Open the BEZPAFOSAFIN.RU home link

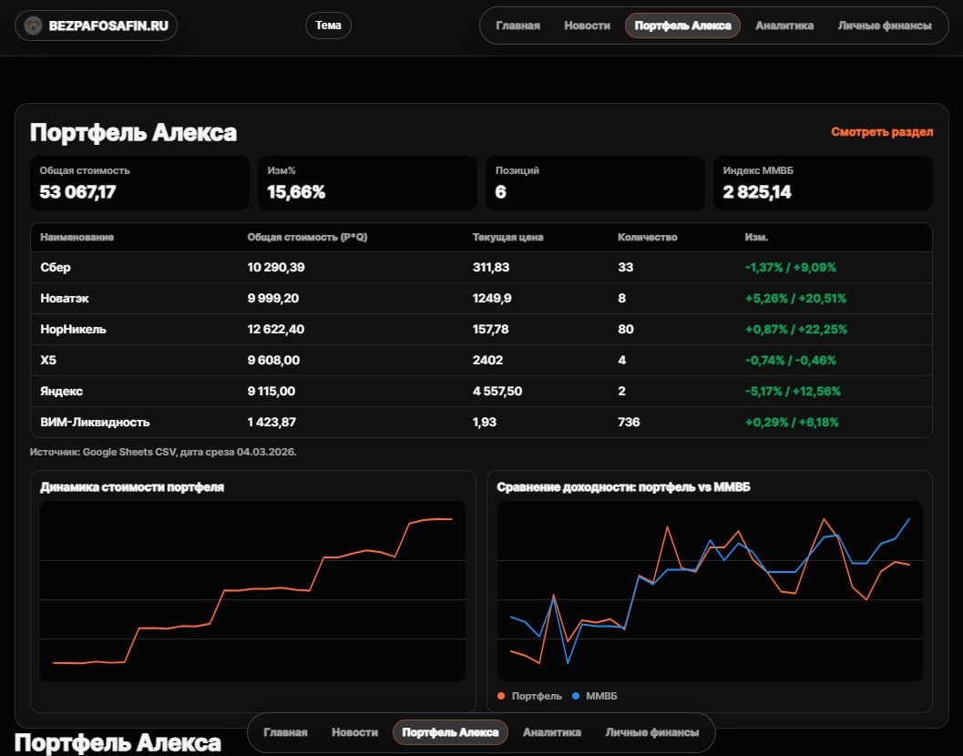[x=96, y=26]
